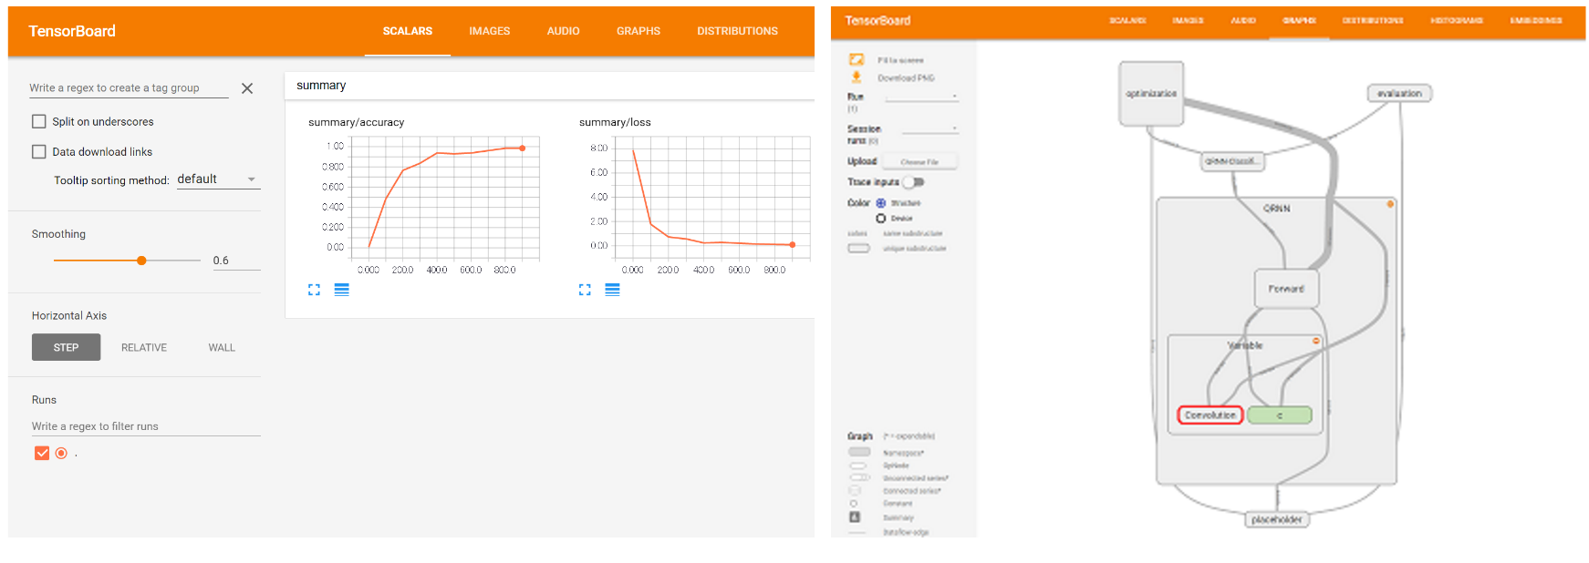Collapse the summary section header
Viewport: 1589px width, 563px height.
[549, 86]
